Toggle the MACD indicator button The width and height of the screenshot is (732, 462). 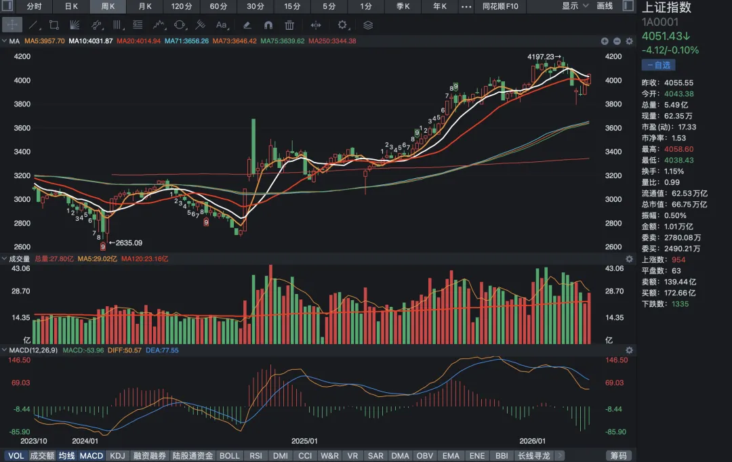(91, 455)
